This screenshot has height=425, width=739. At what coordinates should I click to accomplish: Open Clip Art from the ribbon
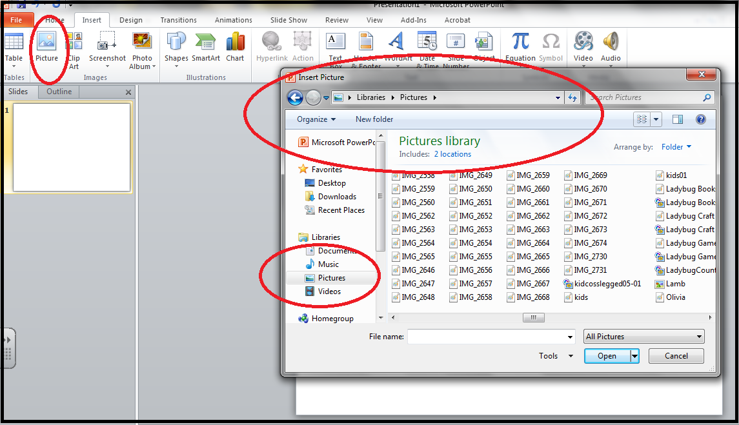pos(74,51)
